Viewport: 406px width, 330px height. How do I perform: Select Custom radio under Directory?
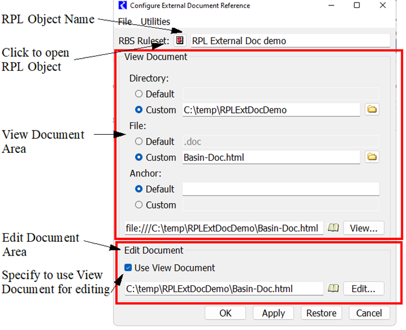coord(139,110)
